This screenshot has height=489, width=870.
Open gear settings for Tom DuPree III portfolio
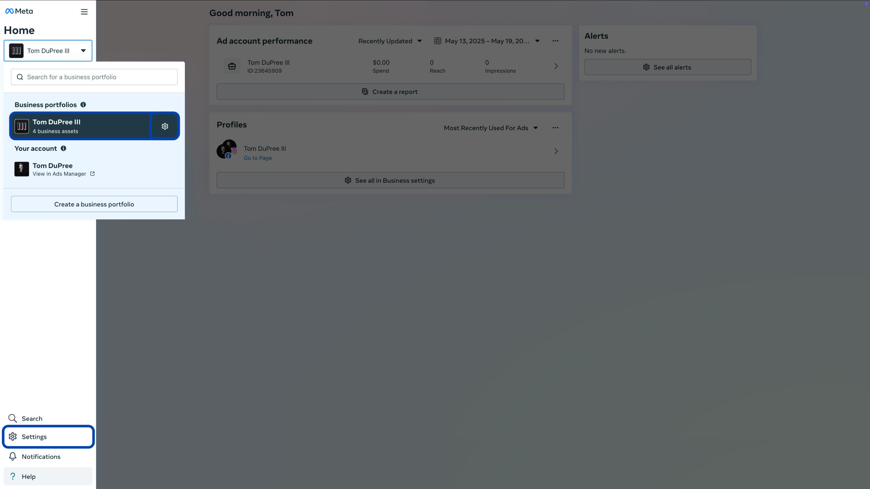[x=165, y=126]
